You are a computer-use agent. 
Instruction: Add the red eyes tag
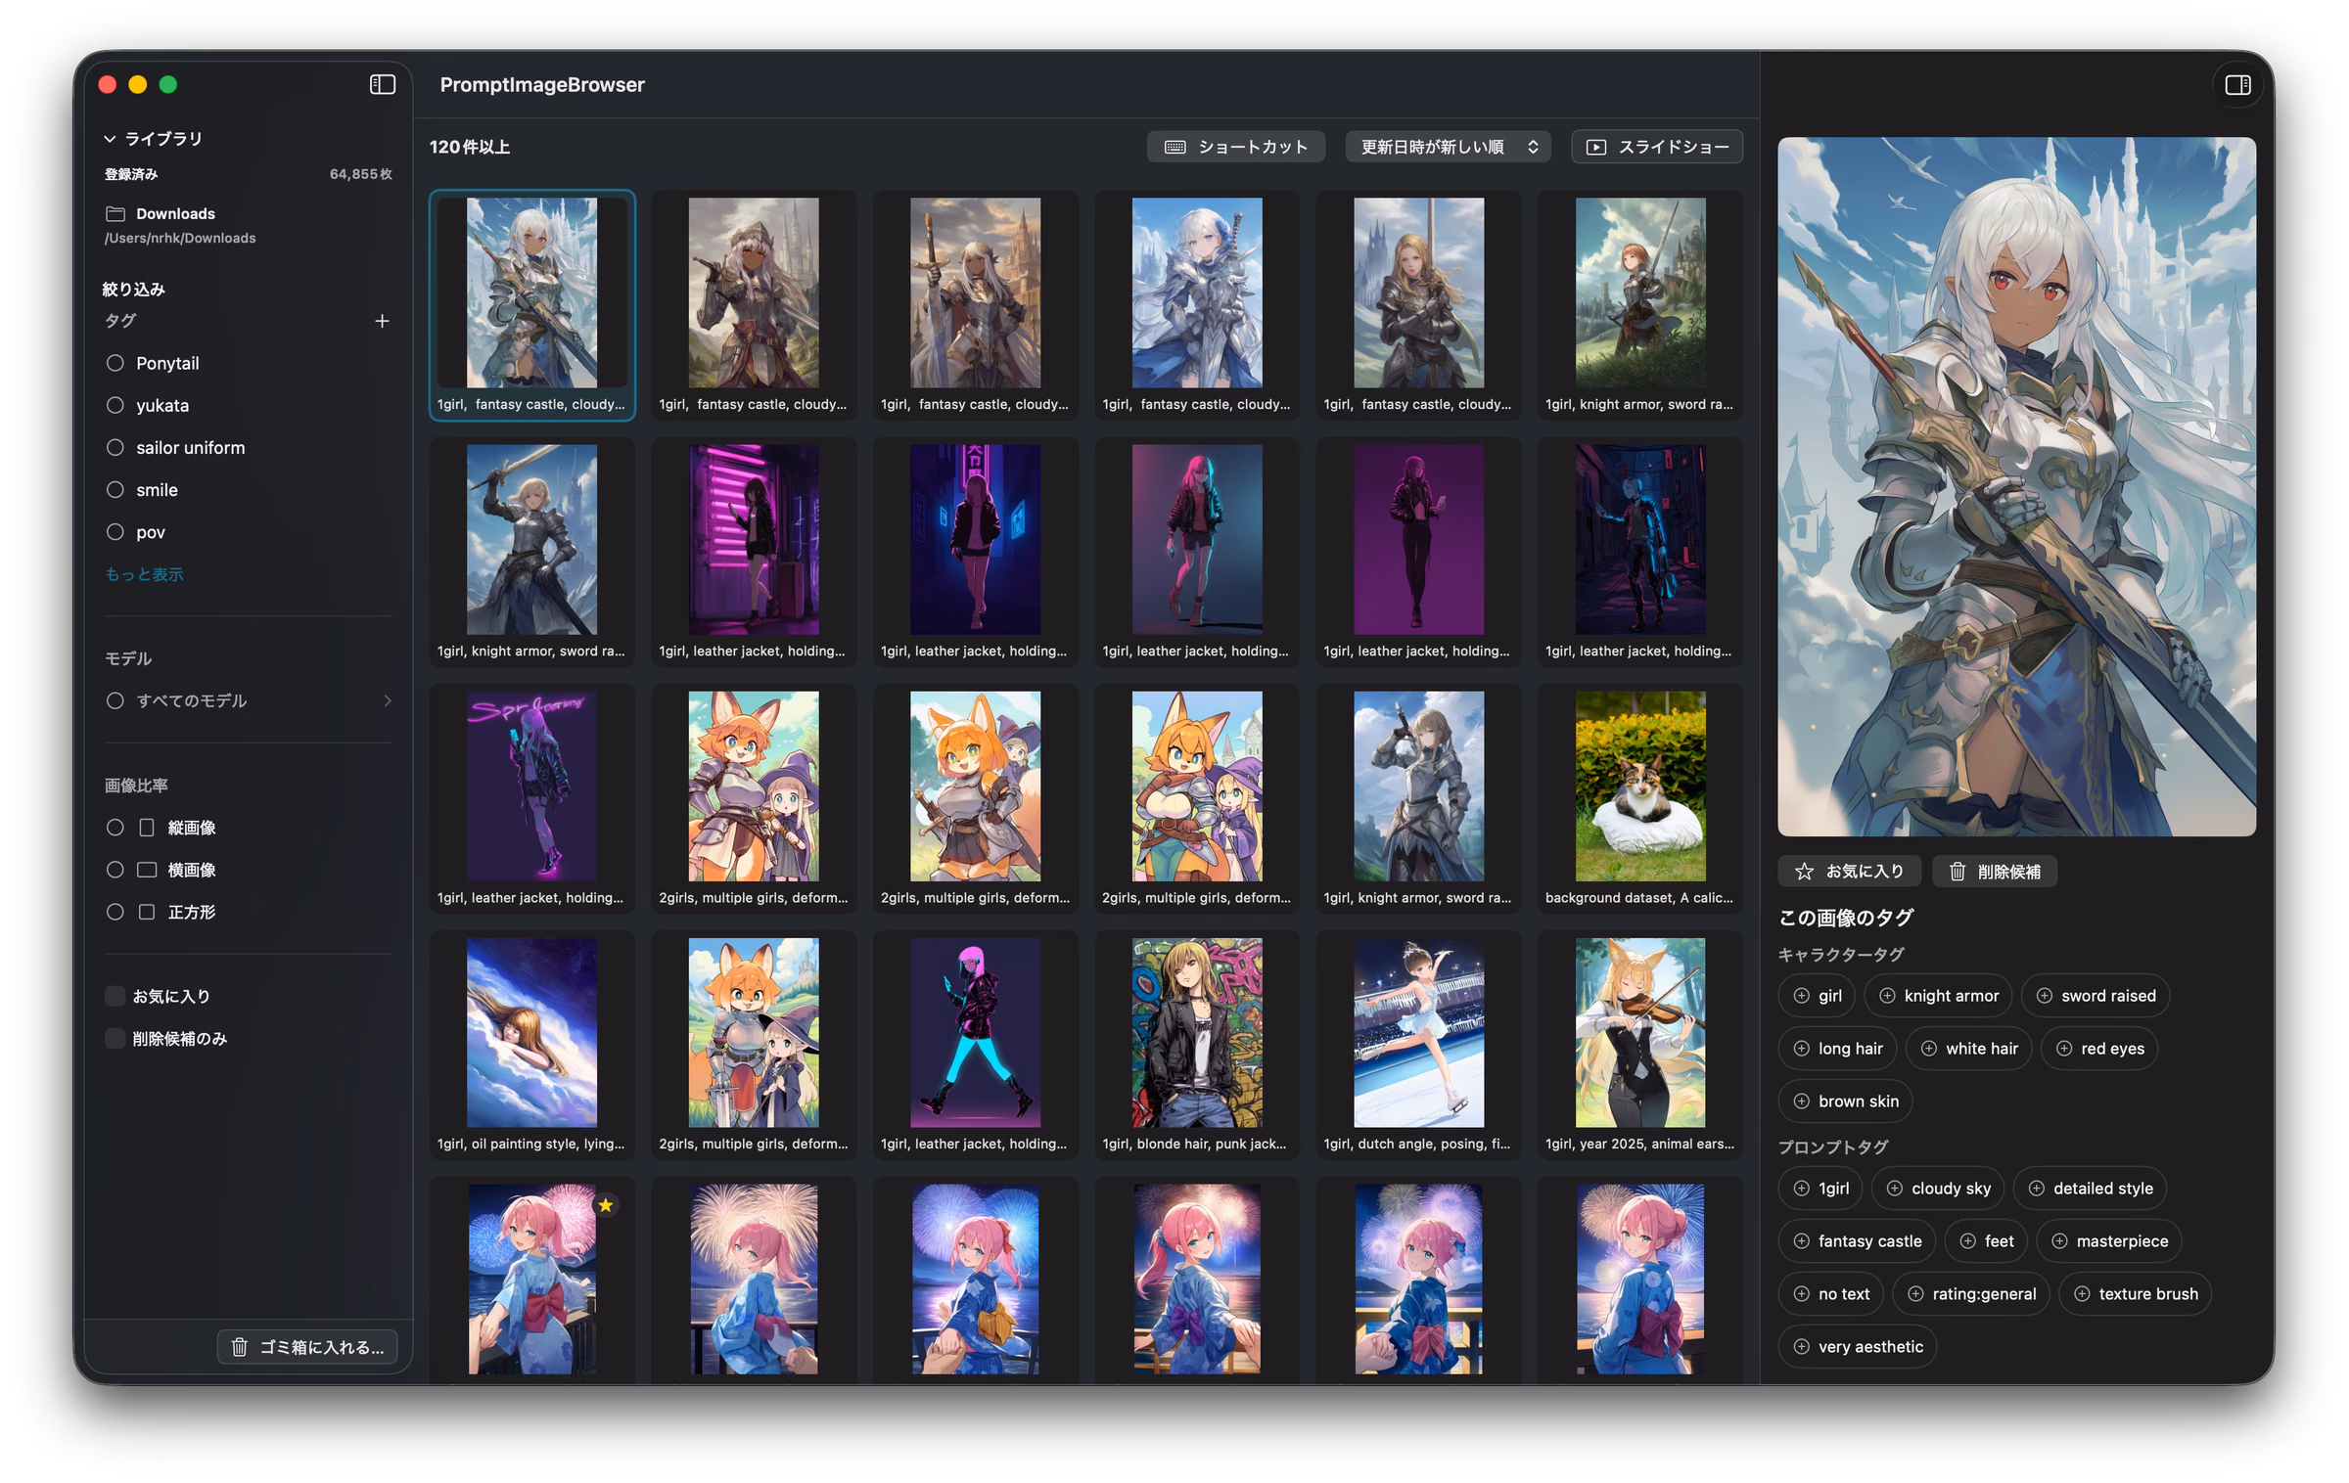[x=2099, y=1049]
